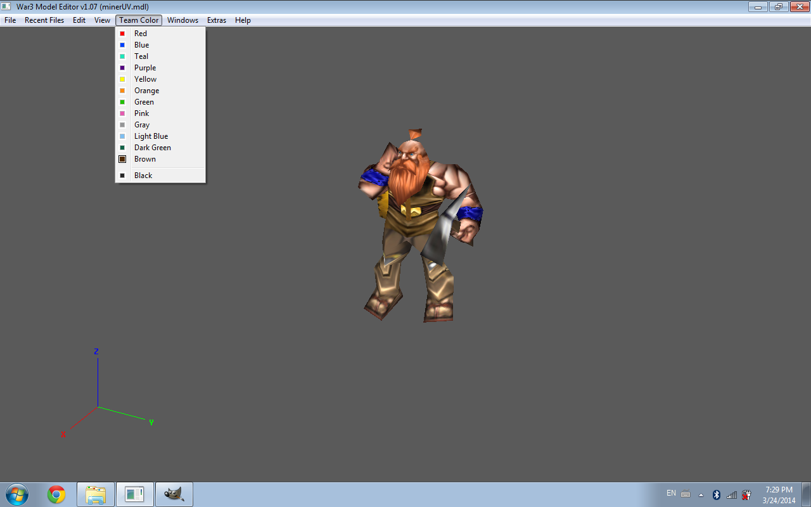Screen dimensions: 811x507
Task: Set team color to Light Blue
Action: pyautogui.click(x=160, y=136)
